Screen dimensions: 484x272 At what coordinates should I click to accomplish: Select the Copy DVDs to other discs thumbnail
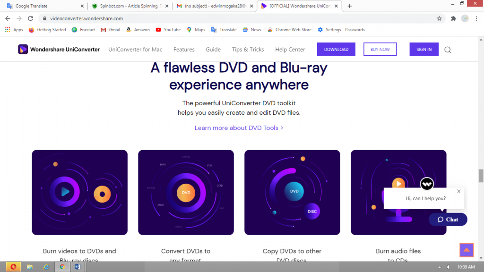coord(292,193)
